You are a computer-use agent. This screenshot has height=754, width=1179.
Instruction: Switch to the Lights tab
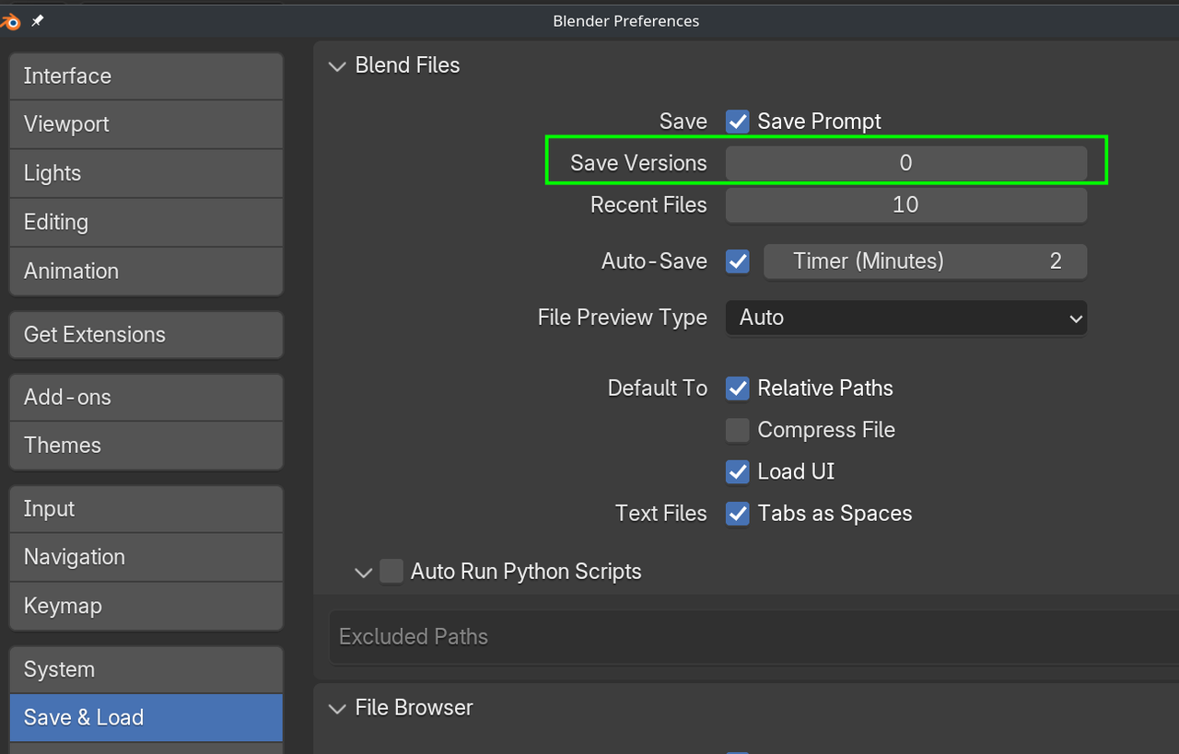146,173
